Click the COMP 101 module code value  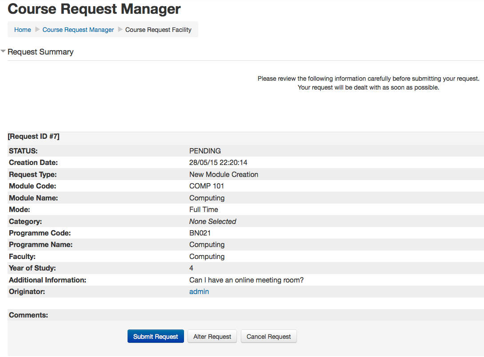click(207, 186)
